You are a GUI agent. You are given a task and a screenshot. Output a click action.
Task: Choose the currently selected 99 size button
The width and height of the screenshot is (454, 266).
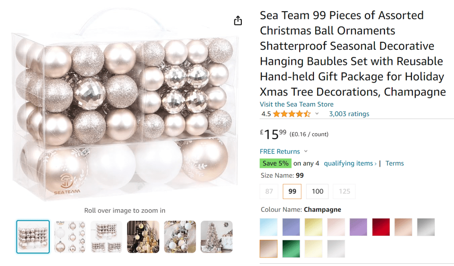coord(292,191)
